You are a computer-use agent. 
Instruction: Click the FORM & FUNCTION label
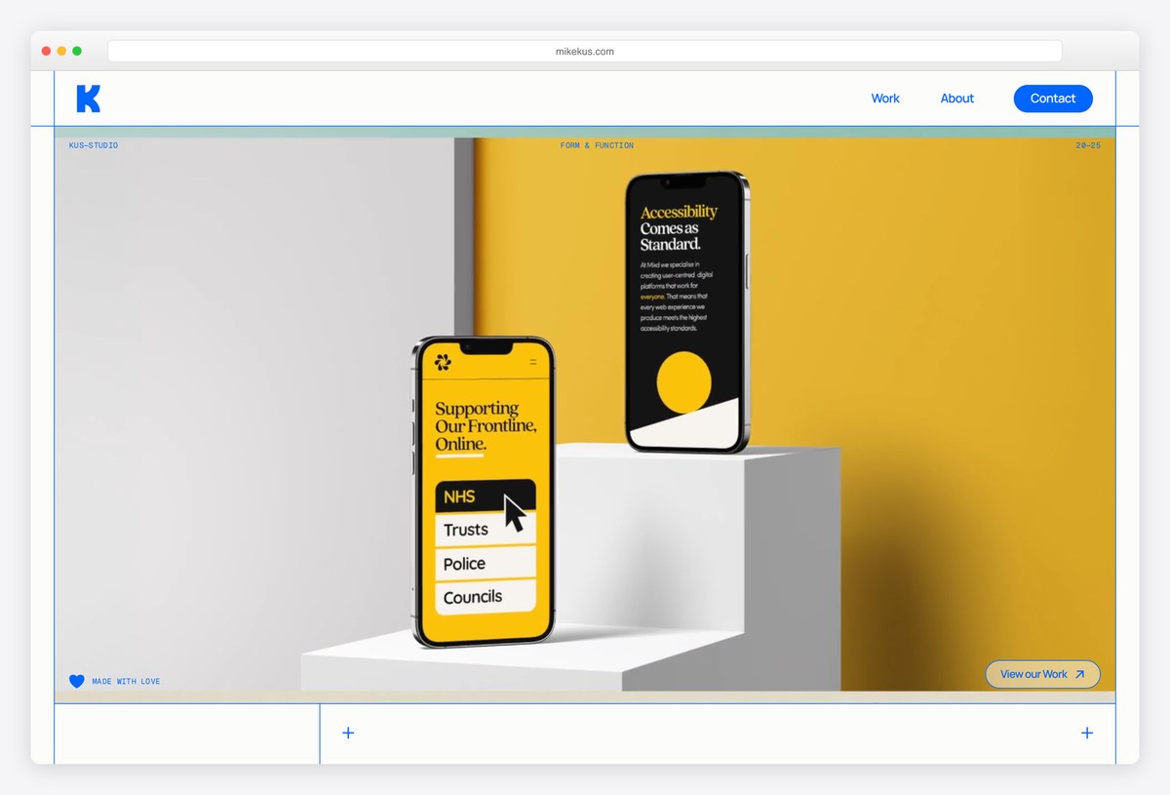click(597, 145)
